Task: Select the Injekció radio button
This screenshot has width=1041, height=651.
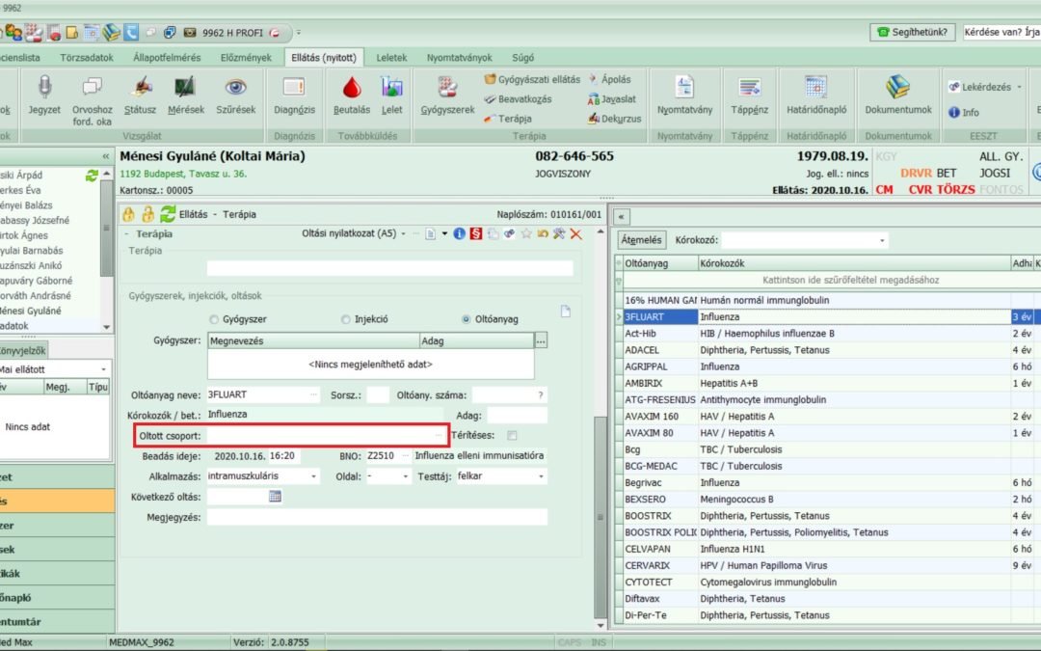Action: (346, 319)
